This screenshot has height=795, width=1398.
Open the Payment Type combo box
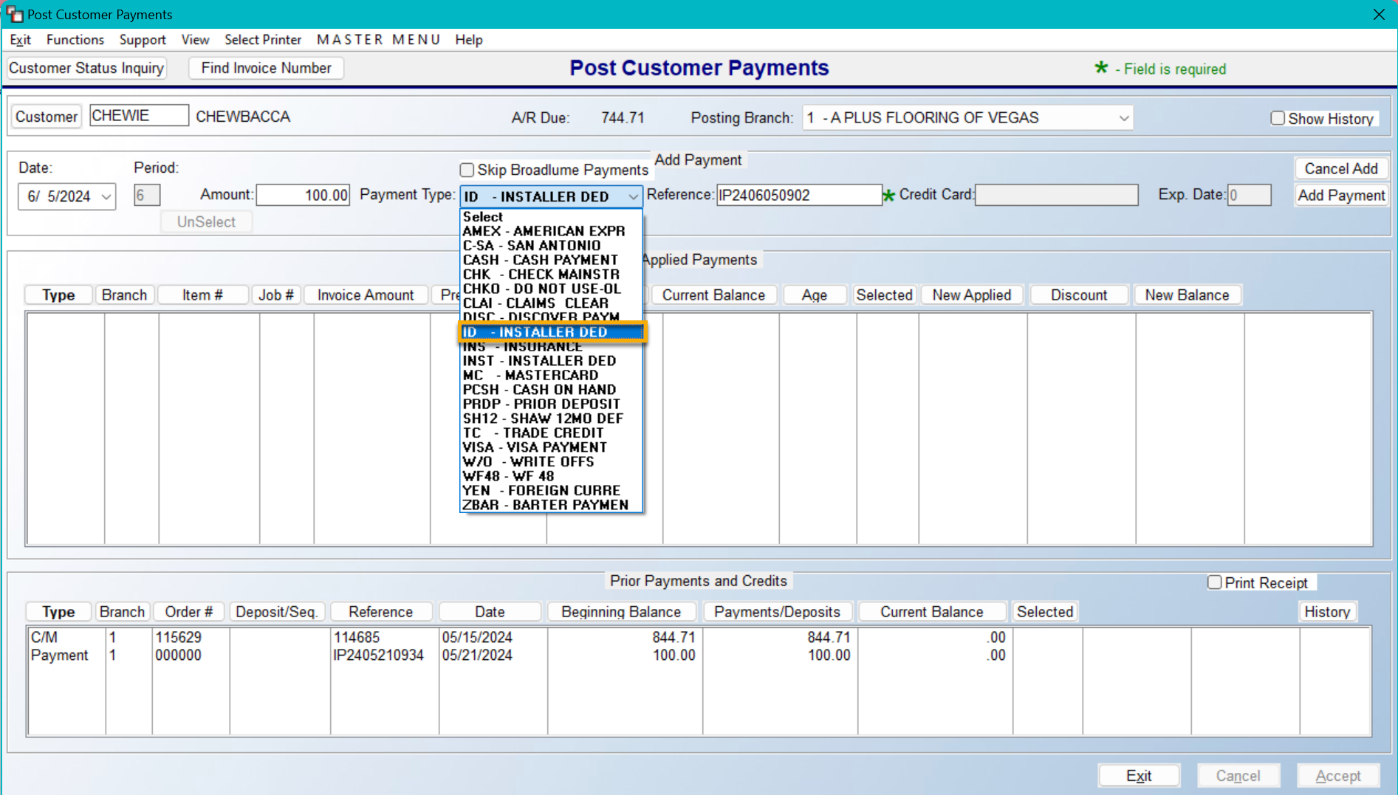click(551, 196)
